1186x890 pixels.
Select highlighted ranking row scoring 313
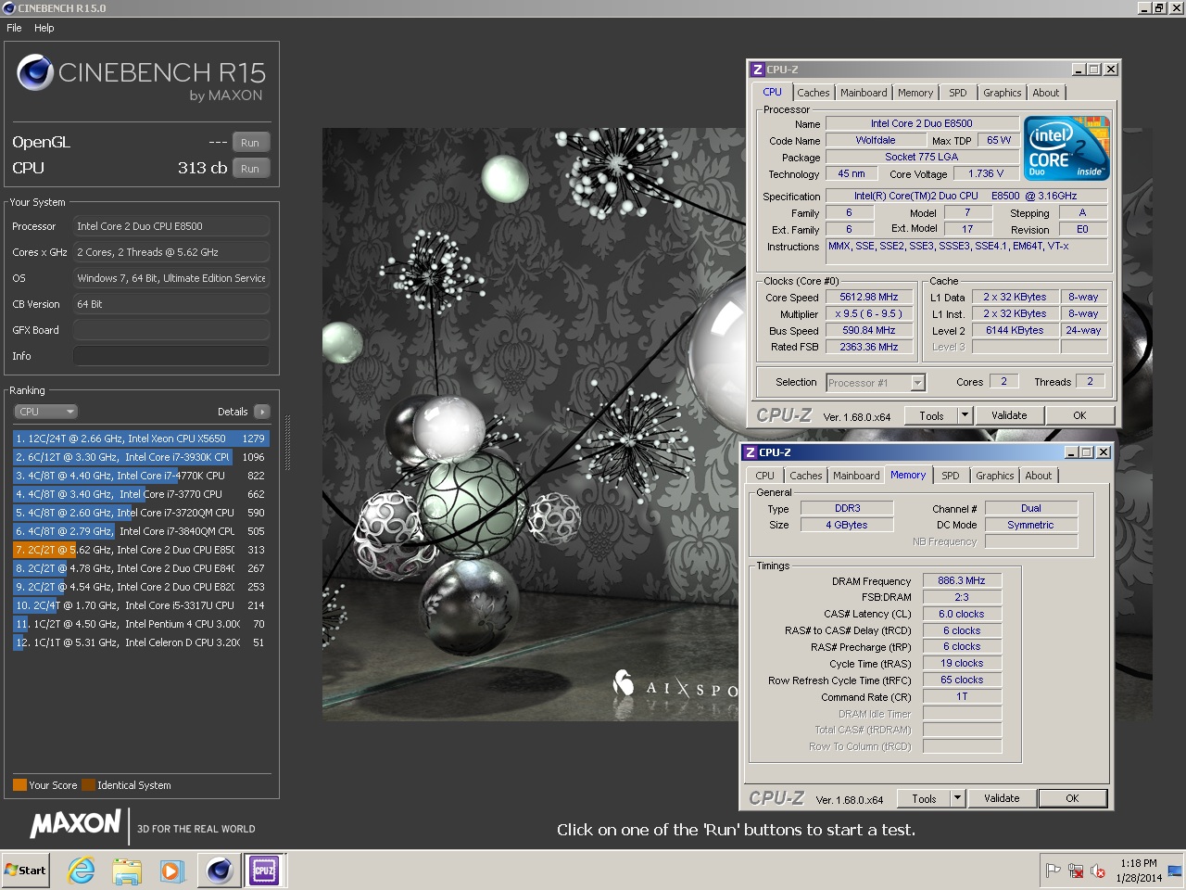(141, 550)
